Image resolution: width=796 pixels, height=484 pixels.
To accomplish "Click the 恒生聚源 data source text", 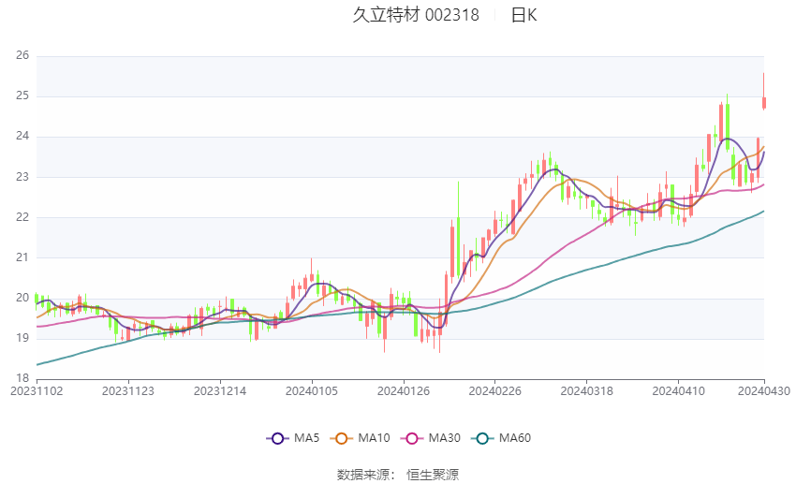I will (x=433, y=475).
